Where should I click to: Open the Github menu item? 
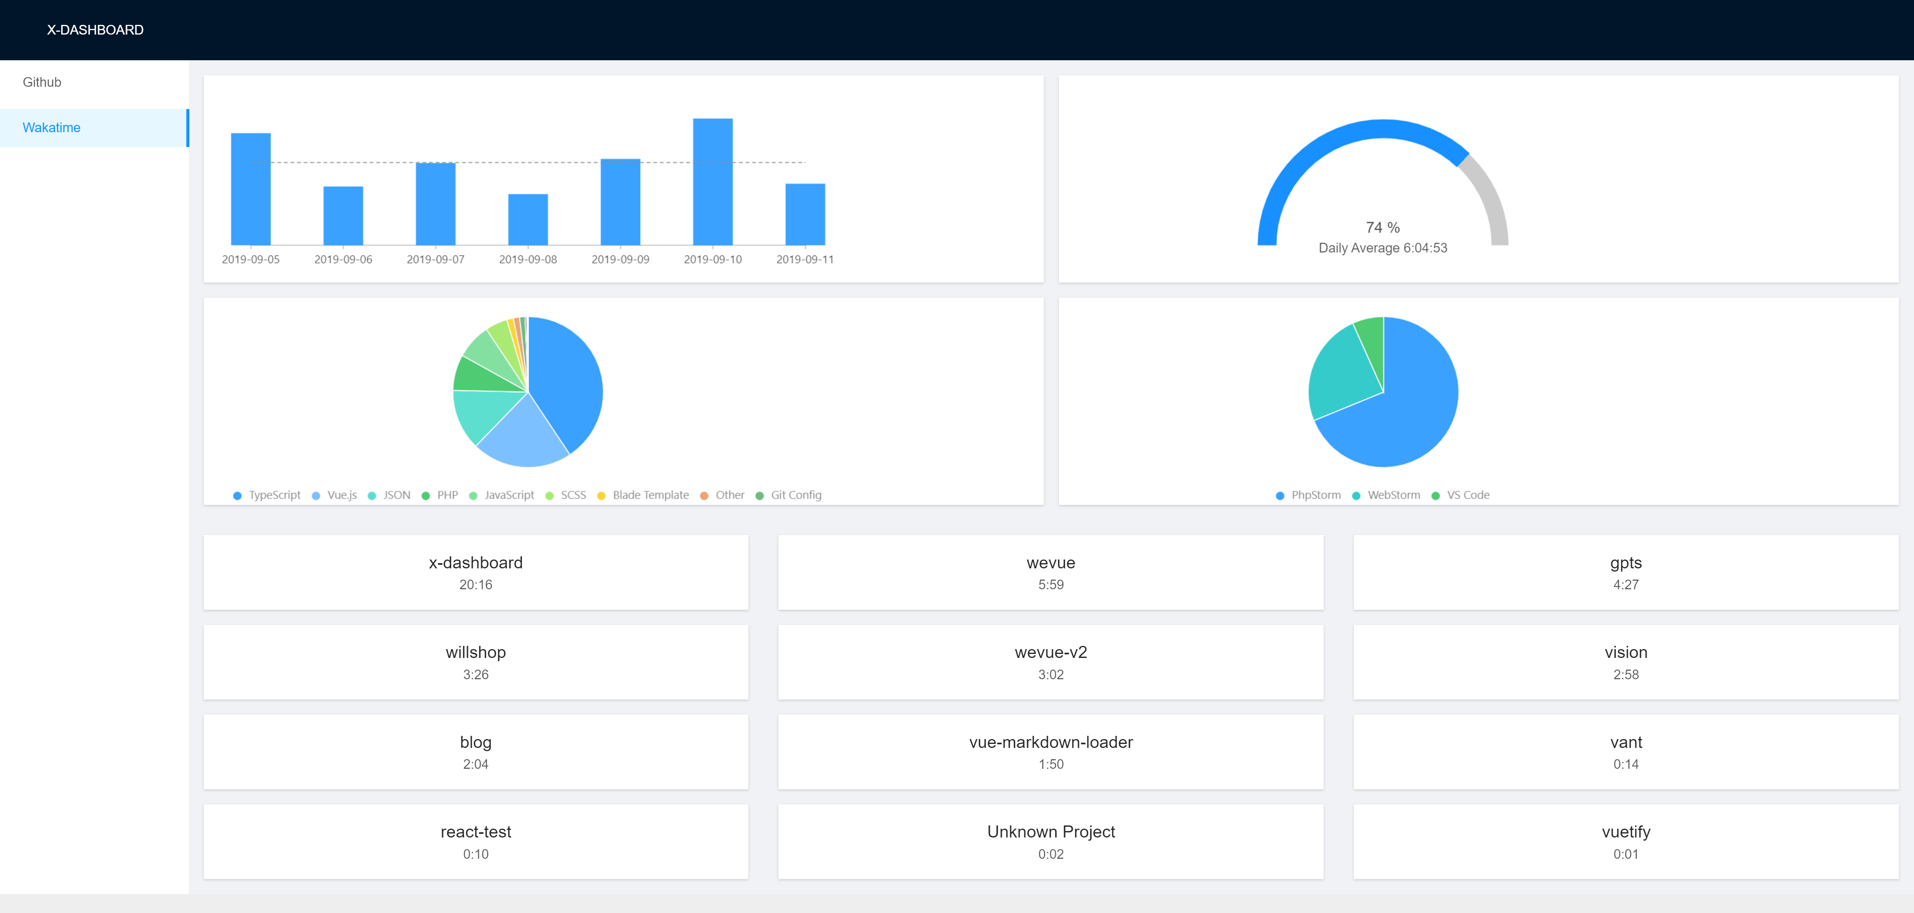42,82
